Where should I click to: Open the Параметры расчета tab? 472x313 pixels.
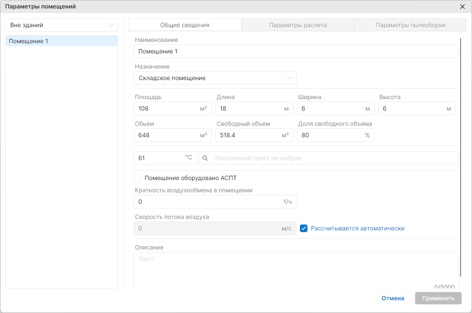point(298,25)
